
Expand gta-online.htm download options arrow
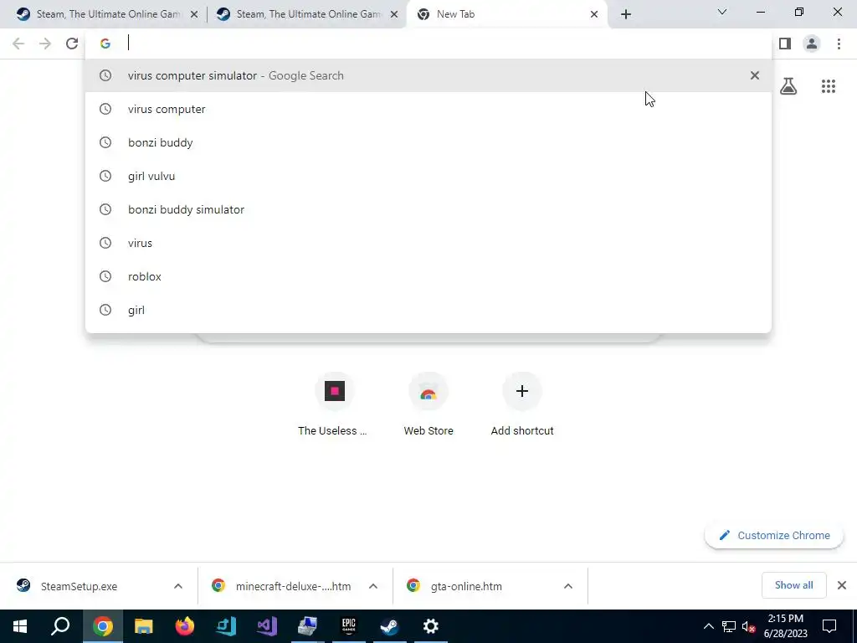(x=568, y=586)
